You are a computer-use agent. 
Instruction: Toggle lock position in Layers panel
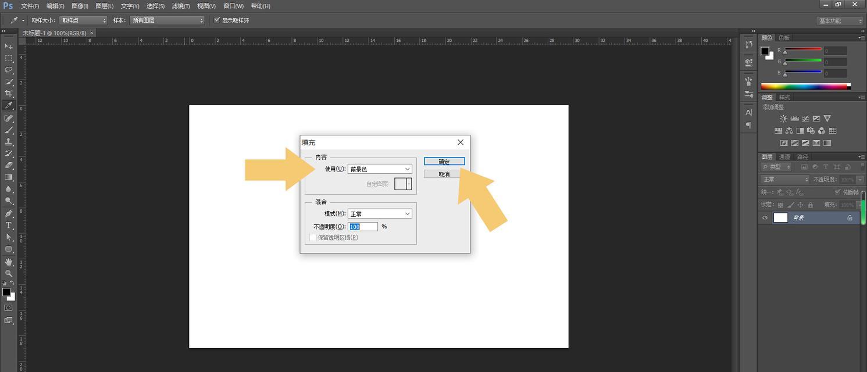(800, 205)
